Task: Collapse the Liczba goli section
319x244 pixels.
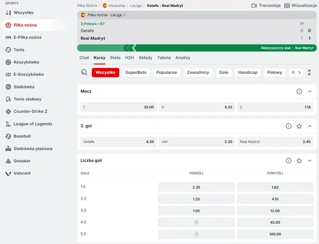Action: pos(310,161)
